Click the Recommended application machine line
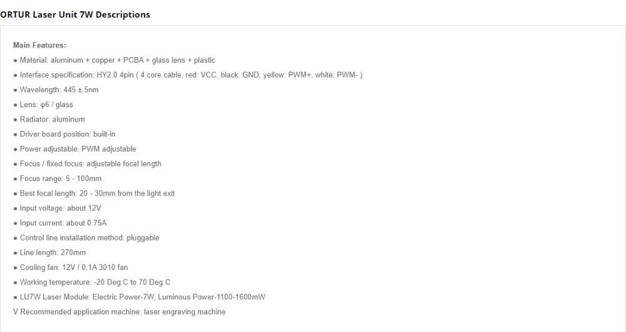 coord(120,311)
